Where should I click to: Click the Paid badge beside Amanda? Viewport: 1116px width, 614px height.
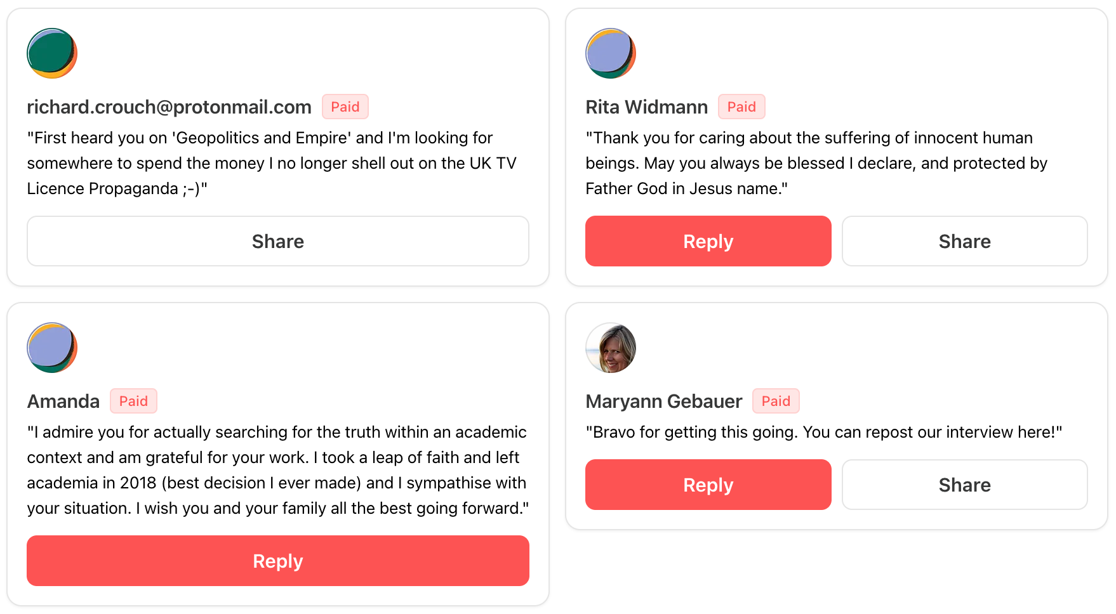[x=133, y=402]
